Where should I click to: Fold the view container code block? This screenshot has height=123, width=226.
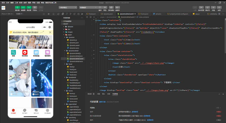coord(94,19)
